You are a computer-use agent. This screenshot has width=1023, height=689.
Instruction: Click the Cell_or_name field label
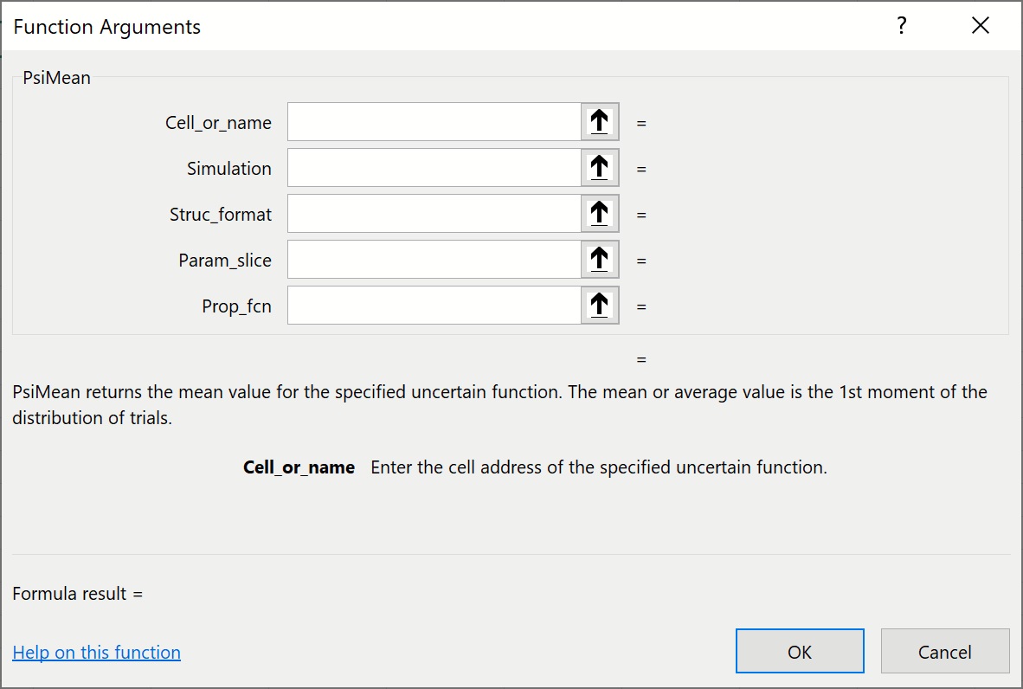point(218,123)
